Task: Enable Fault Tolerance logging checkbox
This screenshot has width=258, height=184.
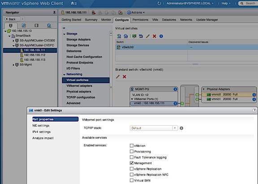Action: tap(132, 157)
